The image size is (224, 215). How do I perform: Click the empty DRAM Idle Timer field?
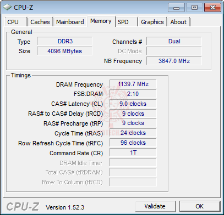pyautogui.click(x=133, y=162)
